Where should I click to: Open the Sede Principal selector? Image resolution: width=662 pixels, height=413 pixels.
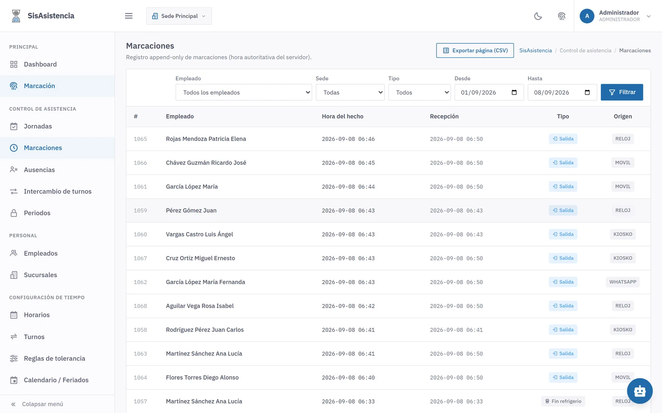pos(179,16)
